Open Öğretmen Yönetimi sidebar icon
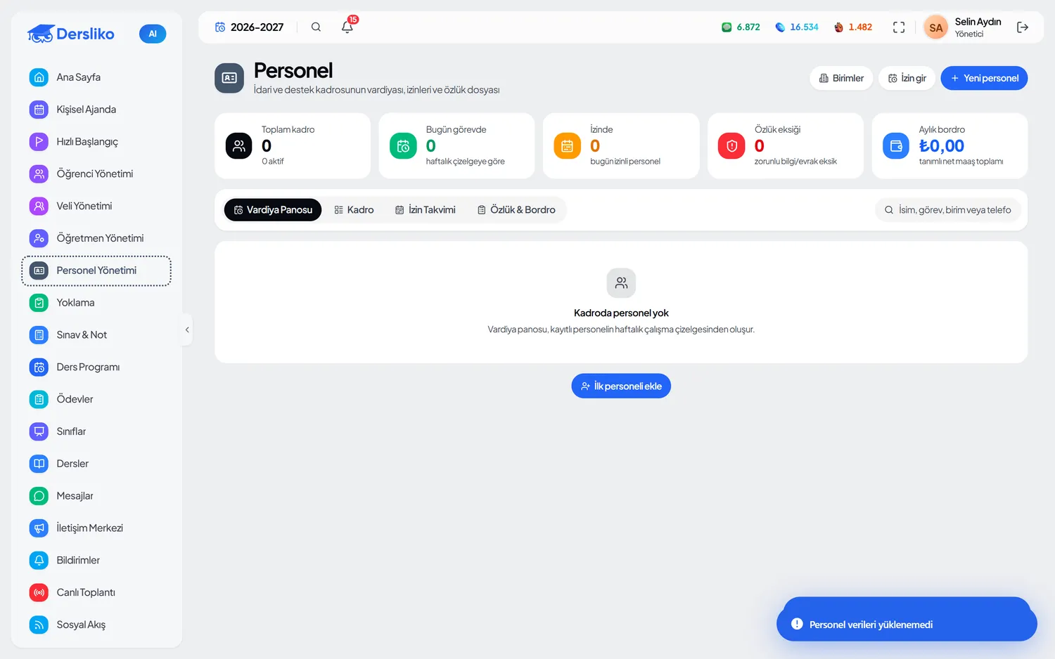The height and width of the screenshot is (659, 1055). click(39, 238)
